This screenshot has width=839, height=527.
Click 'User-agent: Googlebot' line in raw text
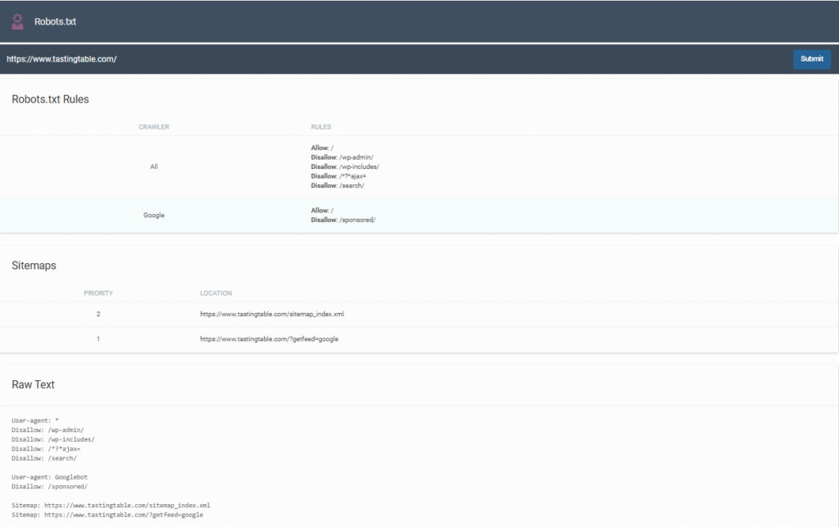(x=50, y=477)
